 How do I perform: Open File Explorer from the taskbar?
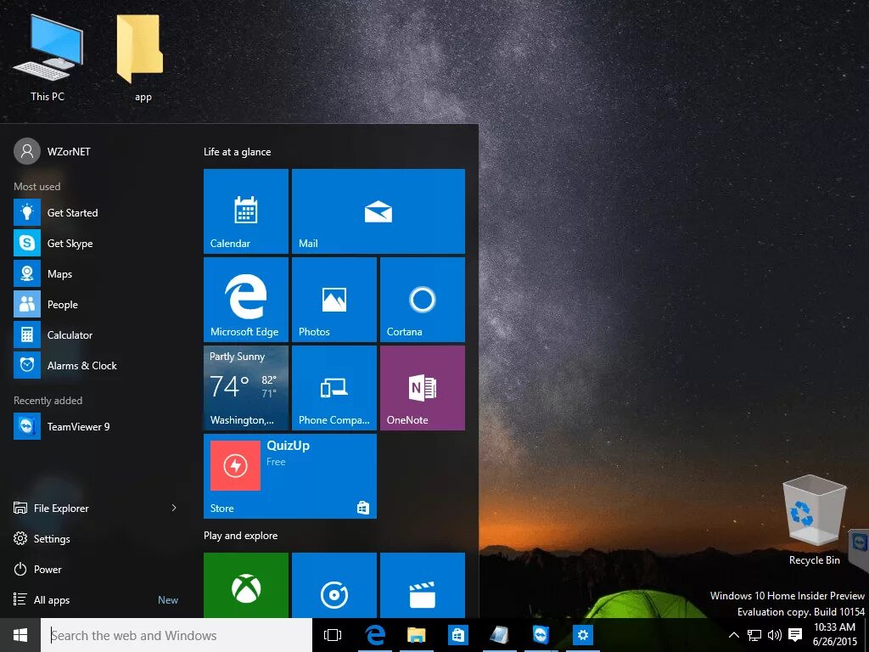click(x=416, y=635)
